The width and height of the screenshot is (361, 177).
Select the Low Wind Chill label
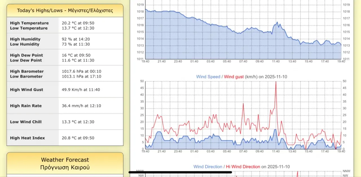coord(26,122)
